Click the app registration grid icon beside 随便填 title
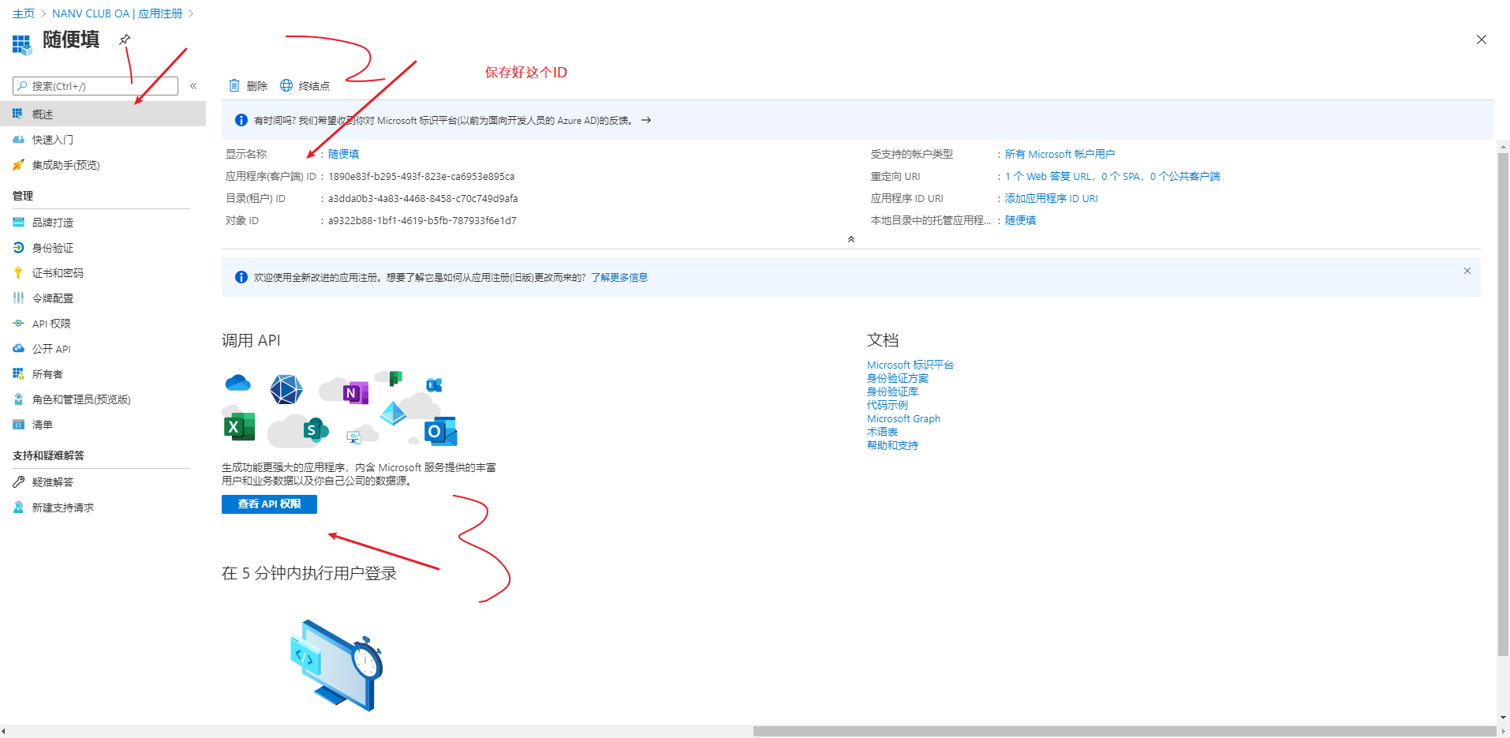 [x=21, y=44]
